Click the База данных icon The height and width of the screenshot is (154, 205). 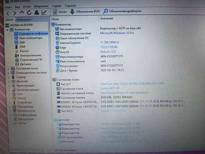(15, 119)
